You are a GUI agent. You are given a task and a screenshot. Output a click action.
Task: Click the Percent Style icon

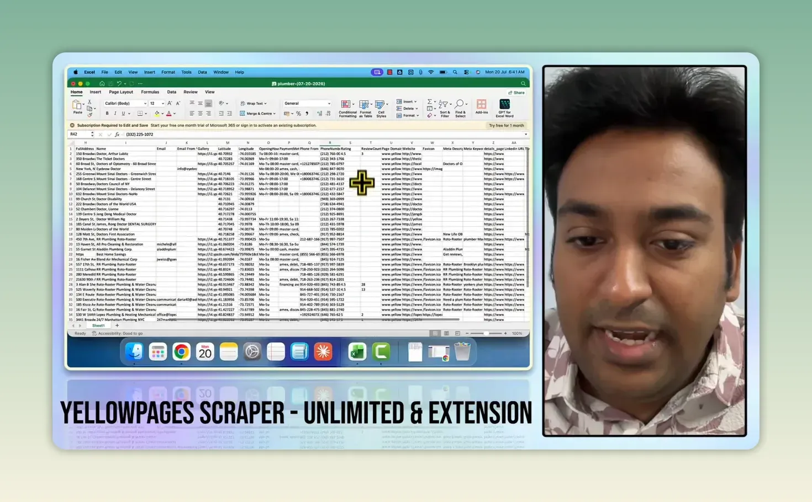(x=298, y=114)
